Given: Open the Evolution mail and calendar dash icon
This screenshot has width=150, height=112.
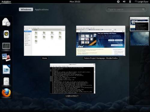Looking at the screenshot, I should click(x=6, y=22).
